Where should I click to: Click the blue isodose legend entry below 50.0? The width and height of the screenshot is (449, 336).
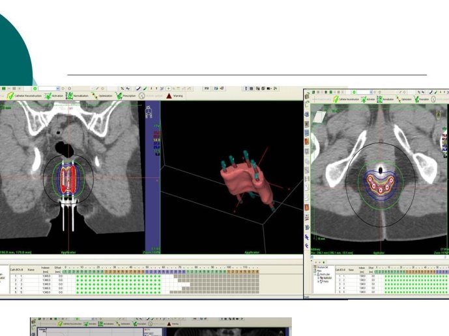pyautogui.click(x=157, y=144)
